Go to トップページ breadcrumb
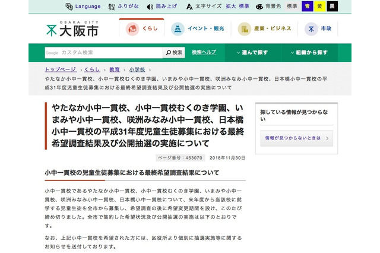This screenshot has width=380, height=253. [61, 69]
